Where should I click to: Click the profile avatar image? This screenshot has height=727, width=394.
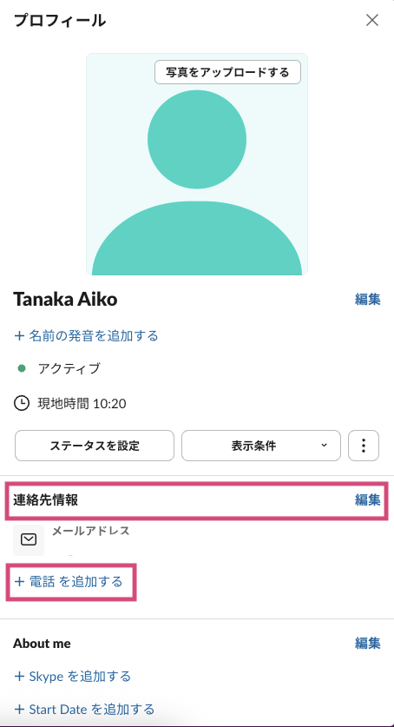click(x=197, y=164)
